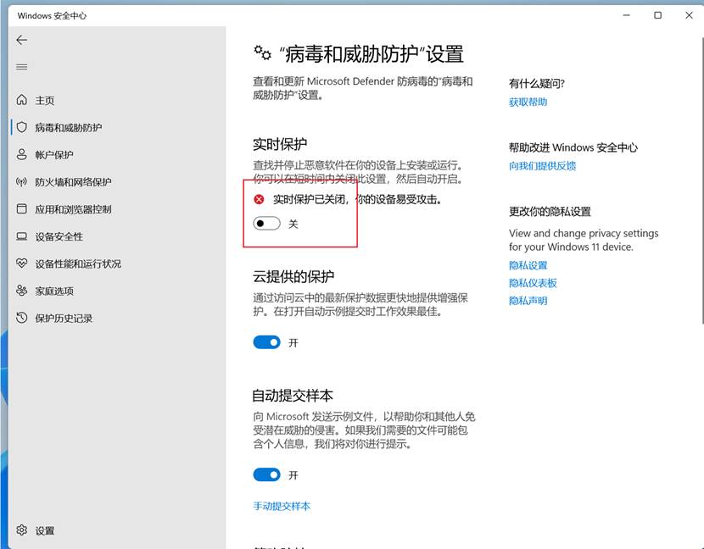Click the vertical scrollbar on the right edge
This screenshot has height=549, width=704.
click(x=701, y=180)
